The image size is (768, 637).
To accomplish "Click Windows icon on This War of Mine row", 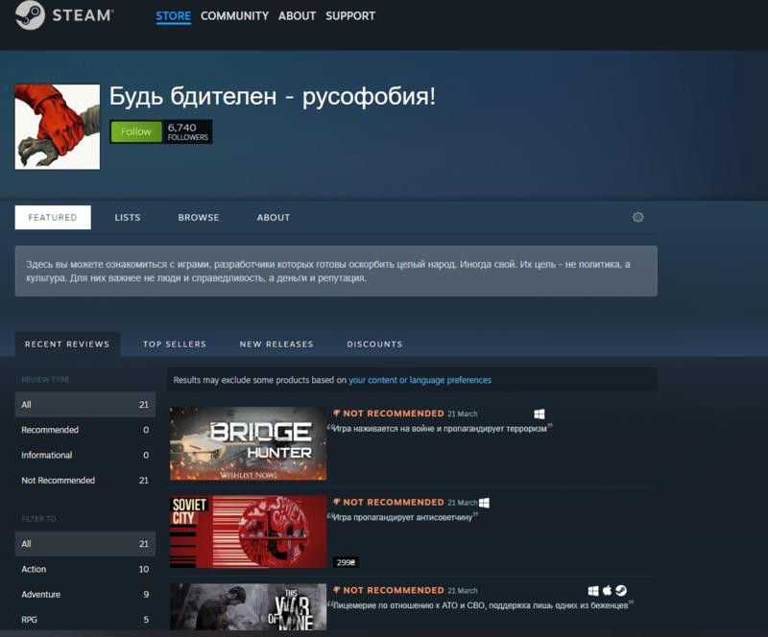I will 593,591.
